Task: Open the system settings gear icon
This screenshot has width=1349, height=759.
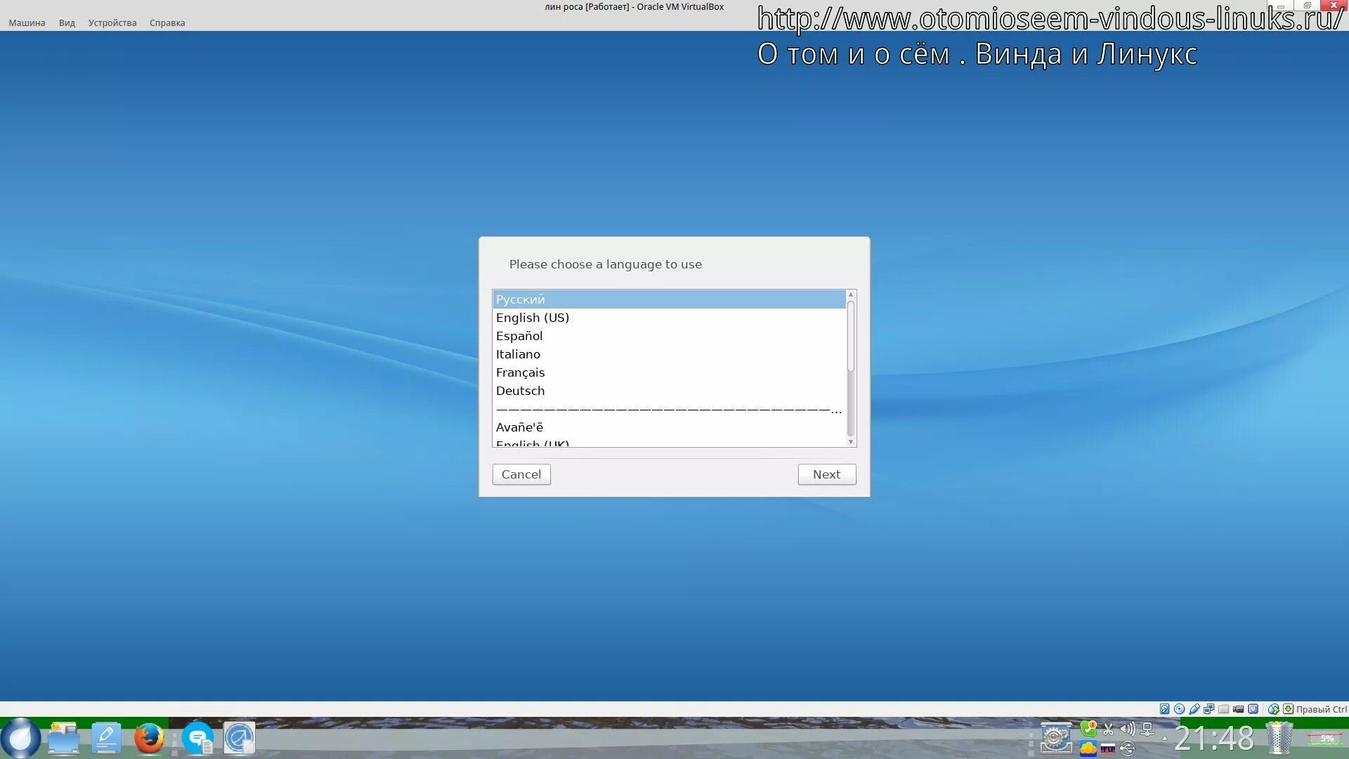Action: pyautogui.click(x=1055, y=738)
